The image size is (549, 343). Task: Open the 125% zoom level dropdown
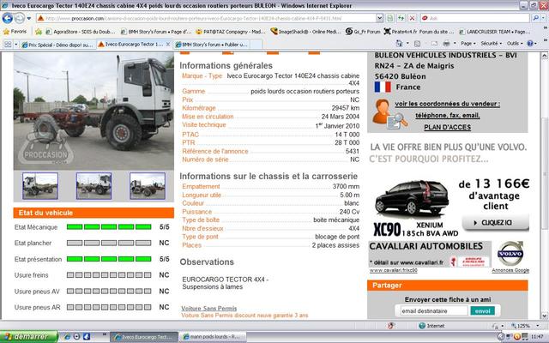pyautogui.click(x=523, y=326)
